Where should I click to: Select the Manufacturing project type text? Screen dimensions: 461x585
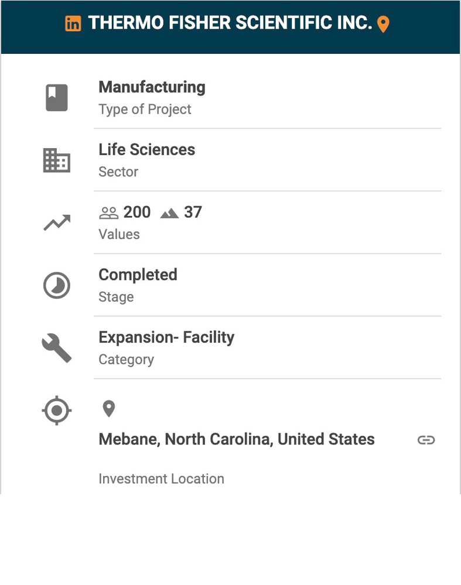152,87
